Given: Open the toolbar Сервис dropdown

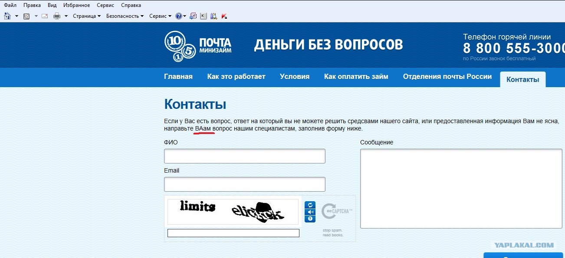Looking at the screenshot, I should point(160,16).
